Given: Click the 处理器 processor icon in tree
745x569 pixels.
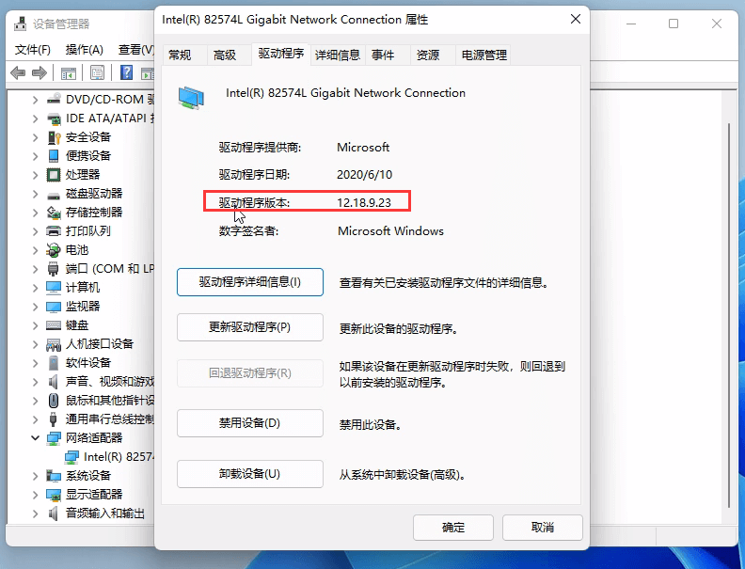Looking at the screenshot, I should pos(55,175).
